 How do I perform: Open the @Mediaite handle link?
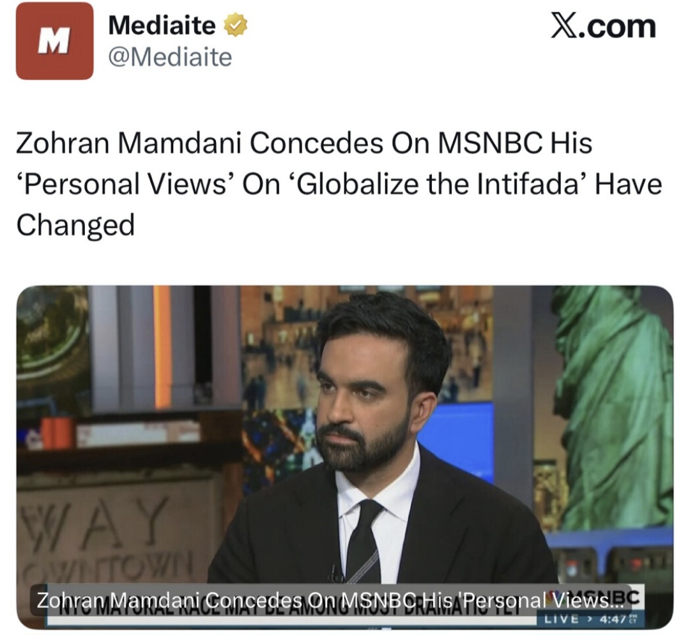tap(170, 58)
